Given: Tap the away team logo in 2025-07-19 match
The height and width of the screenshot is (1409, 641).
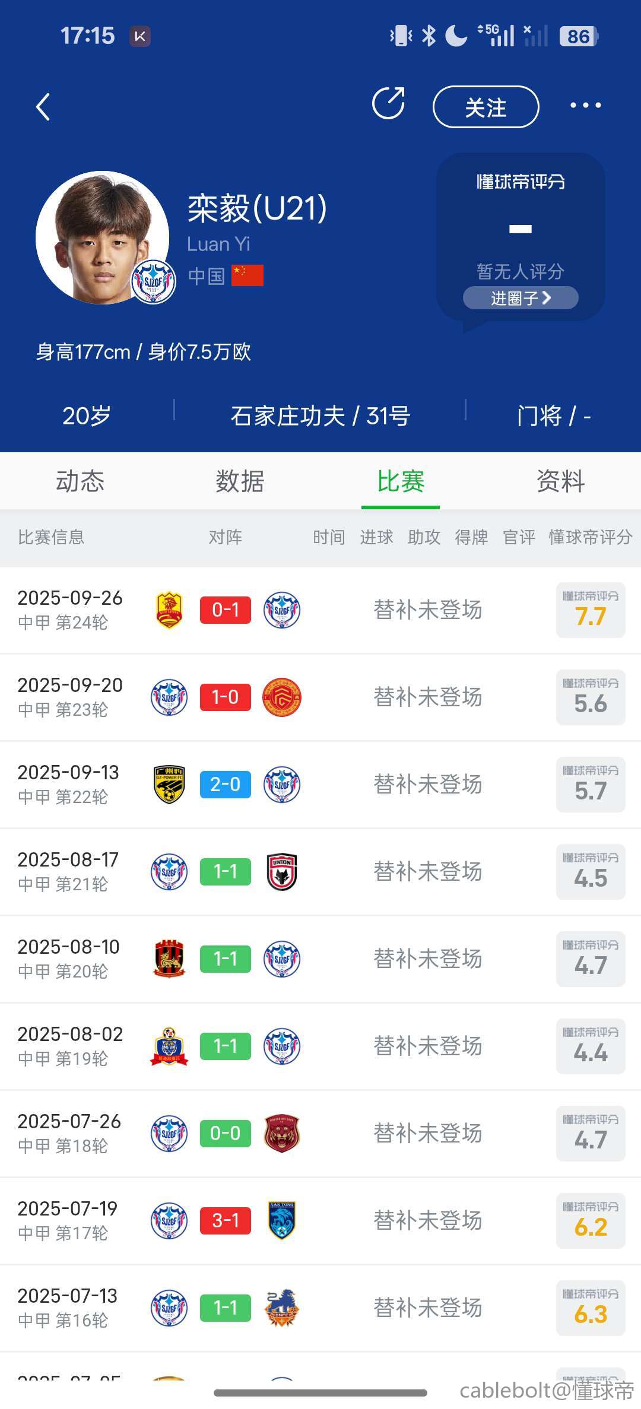Looking at the screenshot, I should (x=282, y=1221).
